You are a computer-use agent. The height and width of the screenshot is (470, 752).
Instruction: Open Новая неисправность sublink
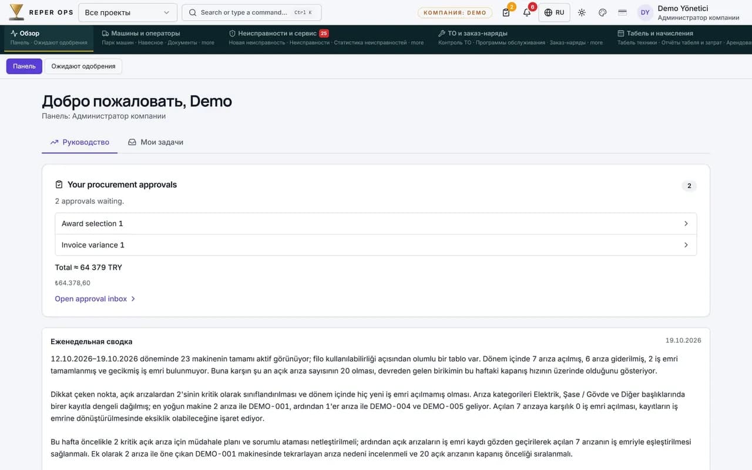[x=257, y=43]
